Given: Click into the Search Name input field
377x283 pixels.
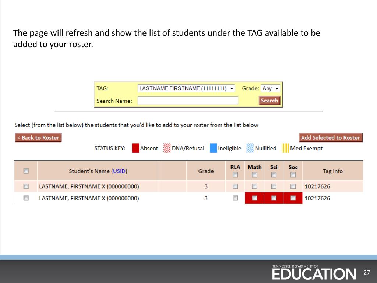Looking at the screenshot, I should tap(188, 101).
